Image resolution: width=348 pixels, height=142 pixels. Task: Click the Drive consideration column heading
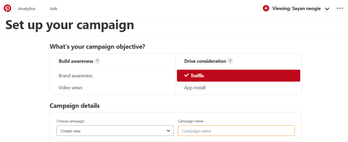[x=205, y=61]
